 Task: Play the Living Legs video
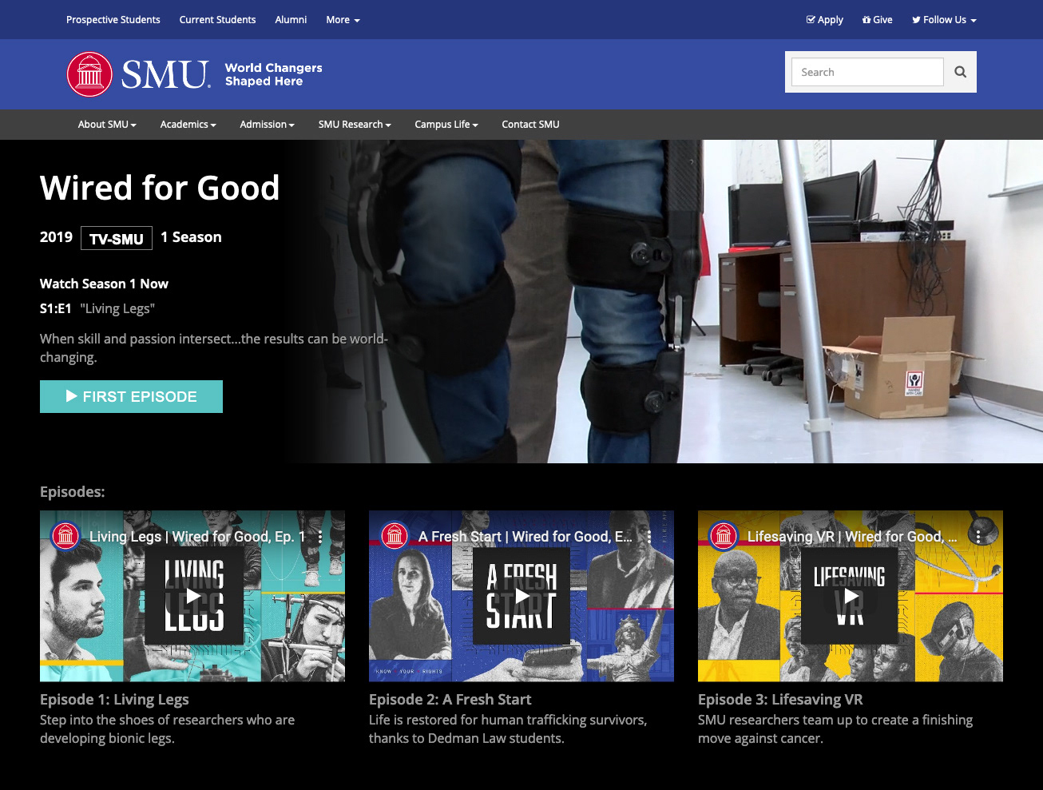[x=193, y=596]
